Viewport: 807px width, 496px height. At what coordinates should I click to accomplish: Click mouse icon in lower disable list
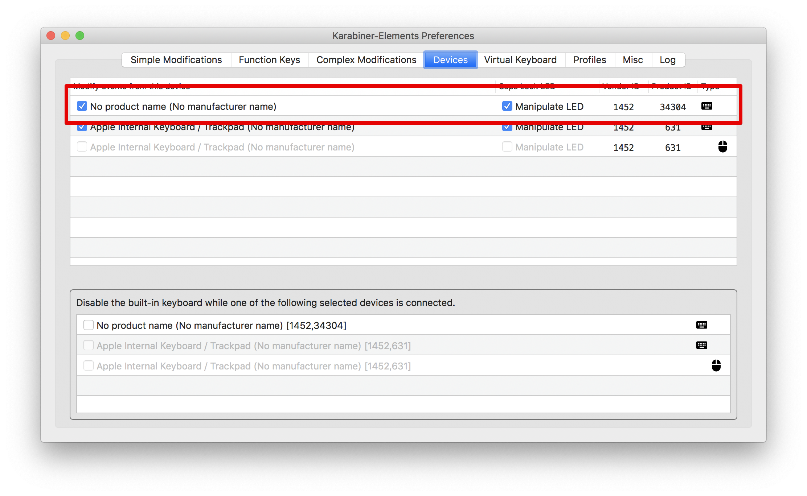(x=716, y=365)
